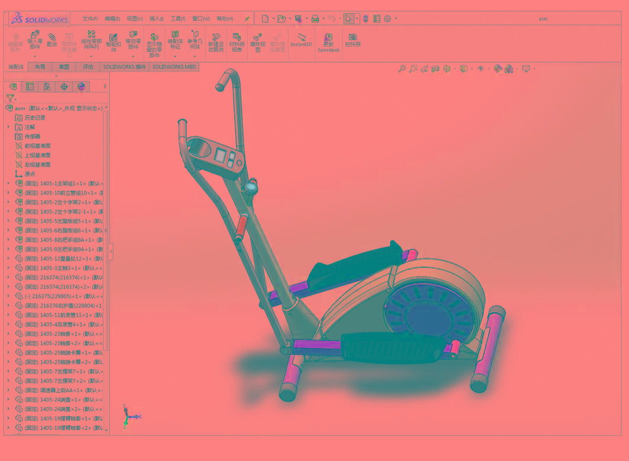Open the 窗口(W) menu
The image size is (629, 461).
(x=201, y=18)
